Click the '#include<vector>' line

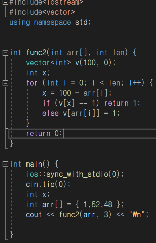coord(42,12)
